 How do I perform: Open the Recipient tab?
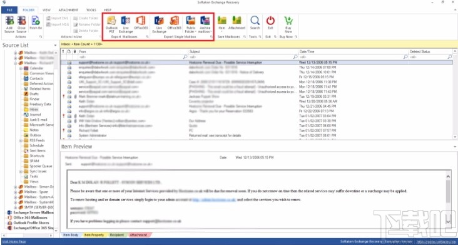click(116, 235)
